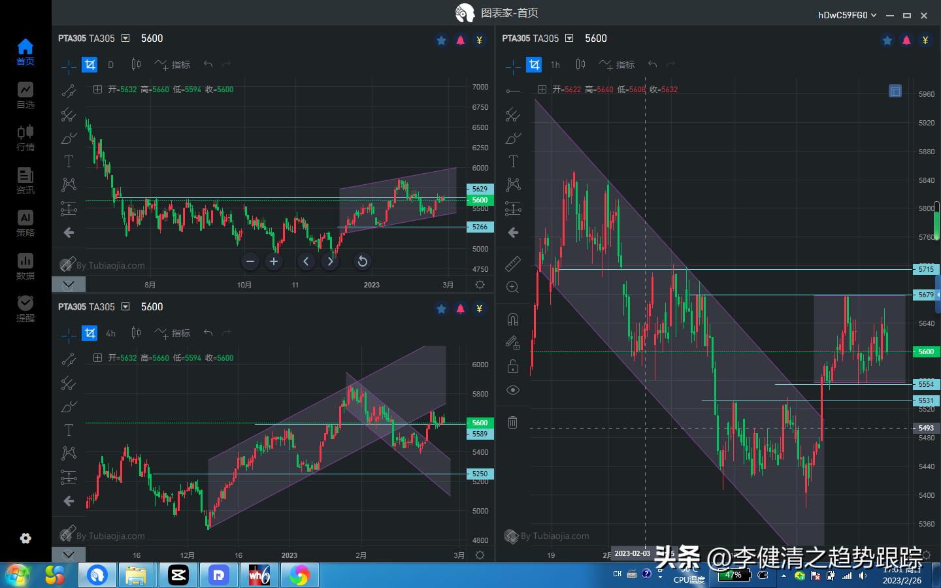Select the text annotation tool on the daily chart
This screenshot has width=941, height=588.
[x=69, y=161]
